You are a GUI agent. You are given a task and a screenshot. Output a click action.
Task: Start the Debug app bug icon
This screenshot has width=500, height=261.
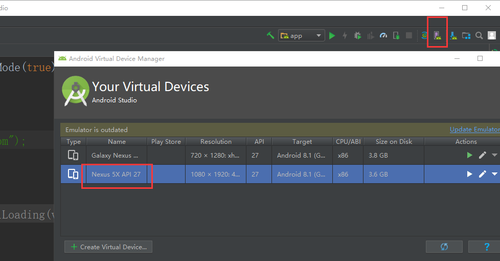[x=358, y=35]
